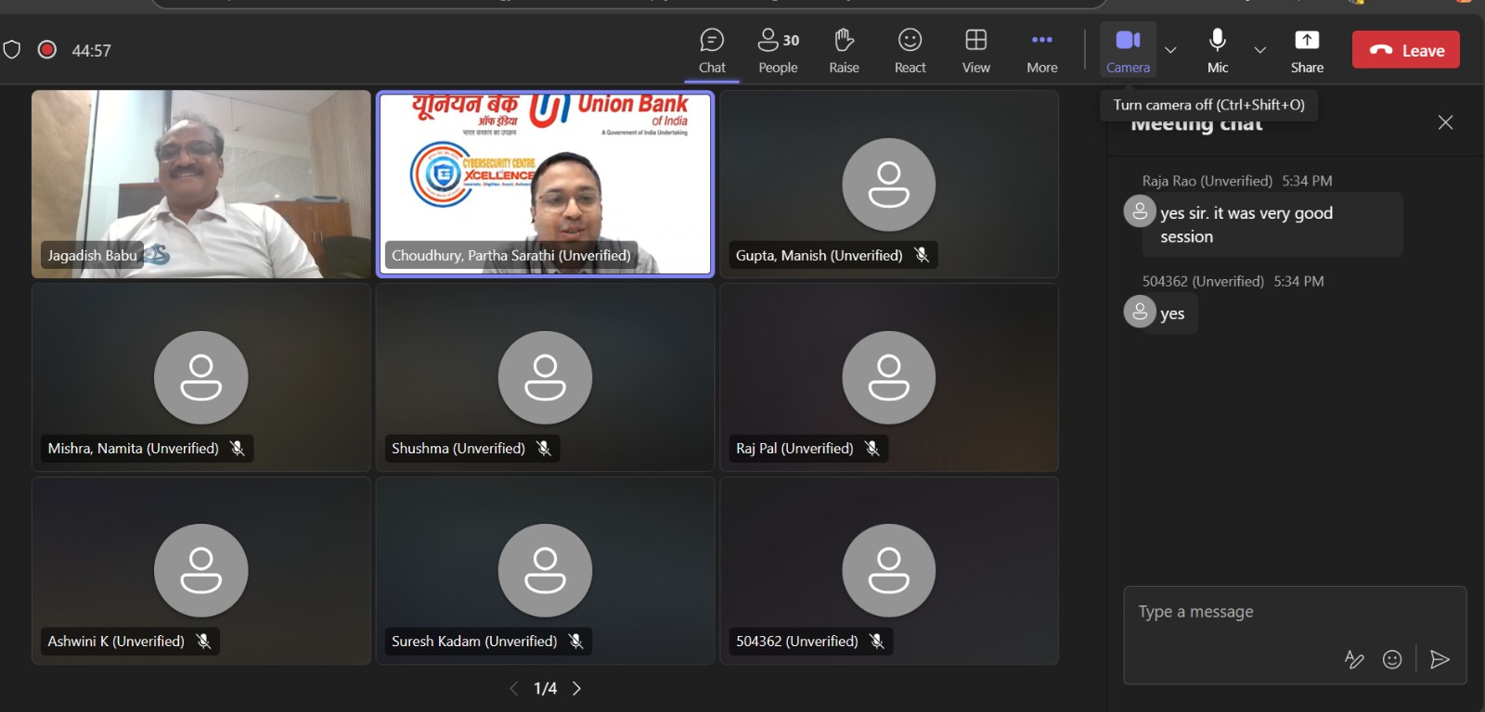This screenshot has height=712, width=1485.
Task: Show the People participants list
Action: (778, 50)
